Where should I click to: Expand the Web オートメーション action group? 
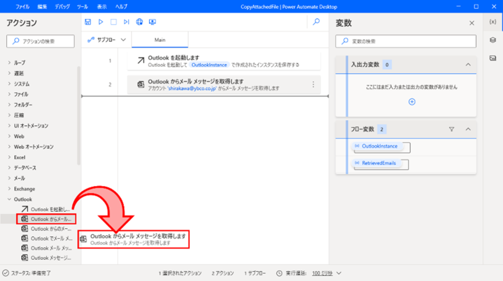coord(9,146)
